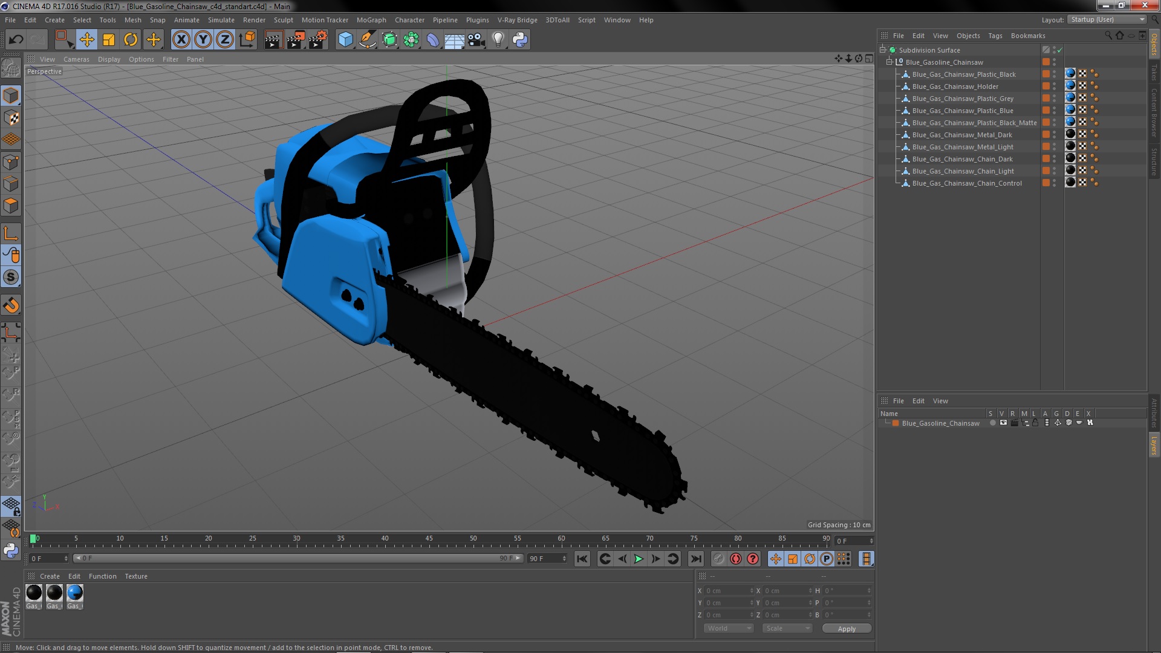Open the spline Pen tool
This screenshot has height=653, width=1161.
pyautogui.click(x=367, y=40)
